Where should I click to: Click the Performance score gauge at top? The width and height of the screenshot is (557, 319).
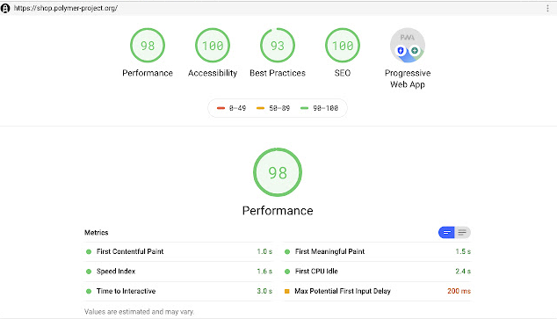148,46
